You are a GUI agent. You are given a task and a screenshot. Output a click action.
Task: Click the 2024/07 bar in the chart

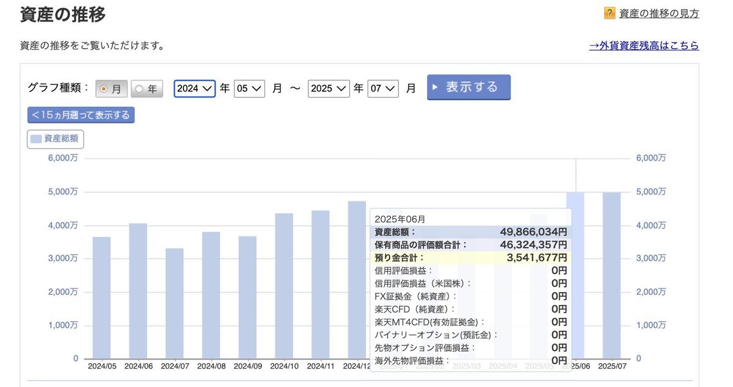(x=175, y=303)
